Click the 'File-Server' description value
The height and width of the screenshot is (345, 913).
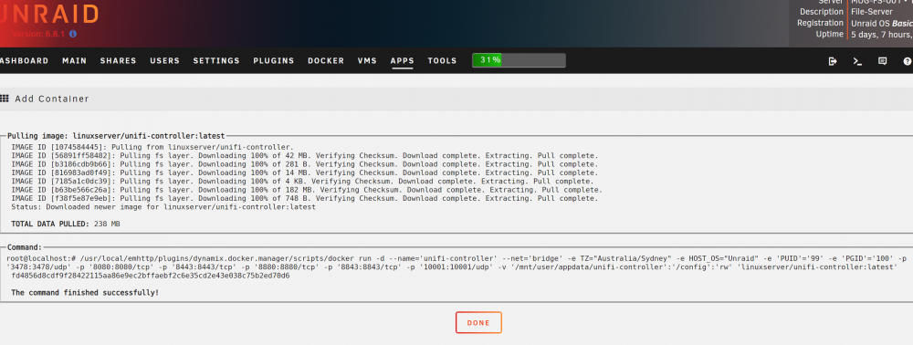coord(872,12)
